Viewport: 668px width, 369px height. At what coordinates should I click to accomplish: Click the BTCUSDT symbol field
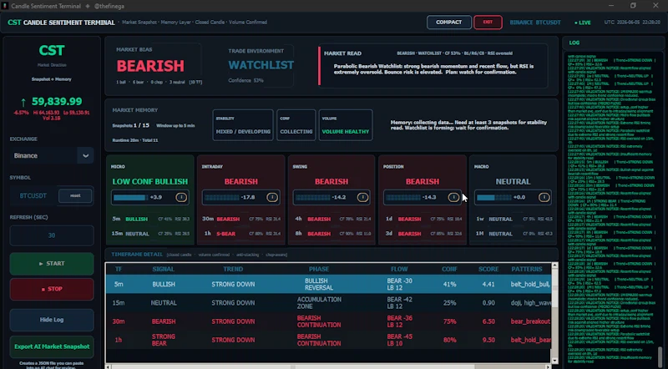click(x=33, y=196)
